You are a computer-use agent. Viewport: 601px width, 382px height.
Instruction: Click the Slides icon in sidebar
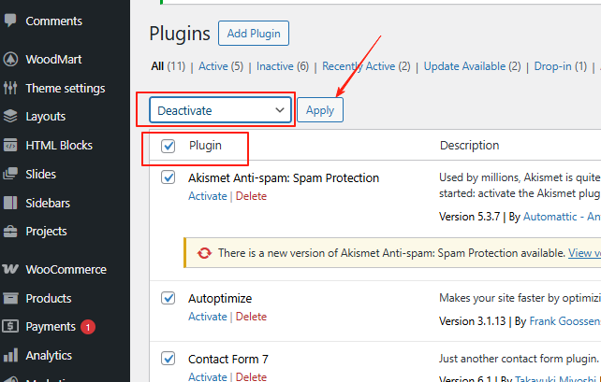point(10,174)
